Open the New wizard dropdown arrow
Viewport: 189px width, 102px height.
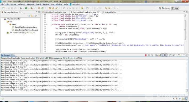click(6, 8)
